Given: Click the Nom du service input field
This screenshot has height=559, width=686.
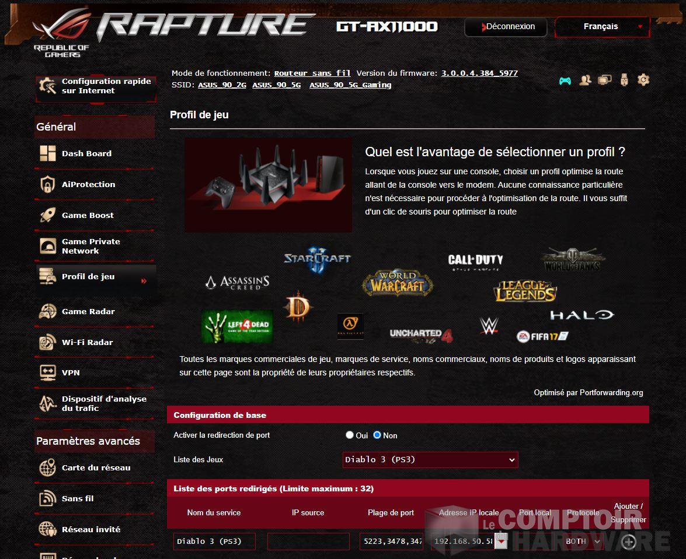Looking at the screenshot, I should pyautogui.click(x=214, y=542).
